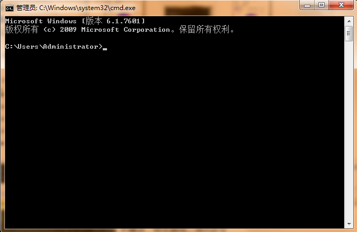
Task: Click the year 2009 in copyright line
Action: [x=68, y=30]
